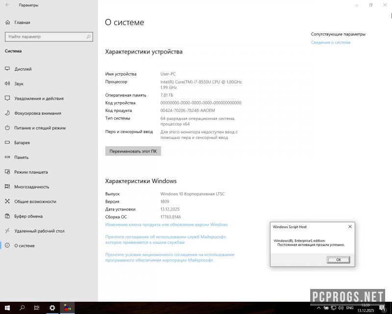
Task: Open the Action Center notifications icon
Action: [383, 308]
